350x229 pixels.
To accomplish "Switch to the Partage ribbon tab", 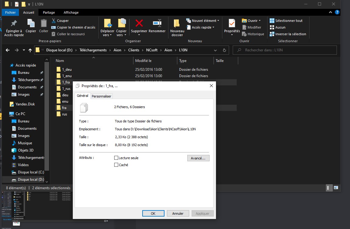I will (49, 12).
